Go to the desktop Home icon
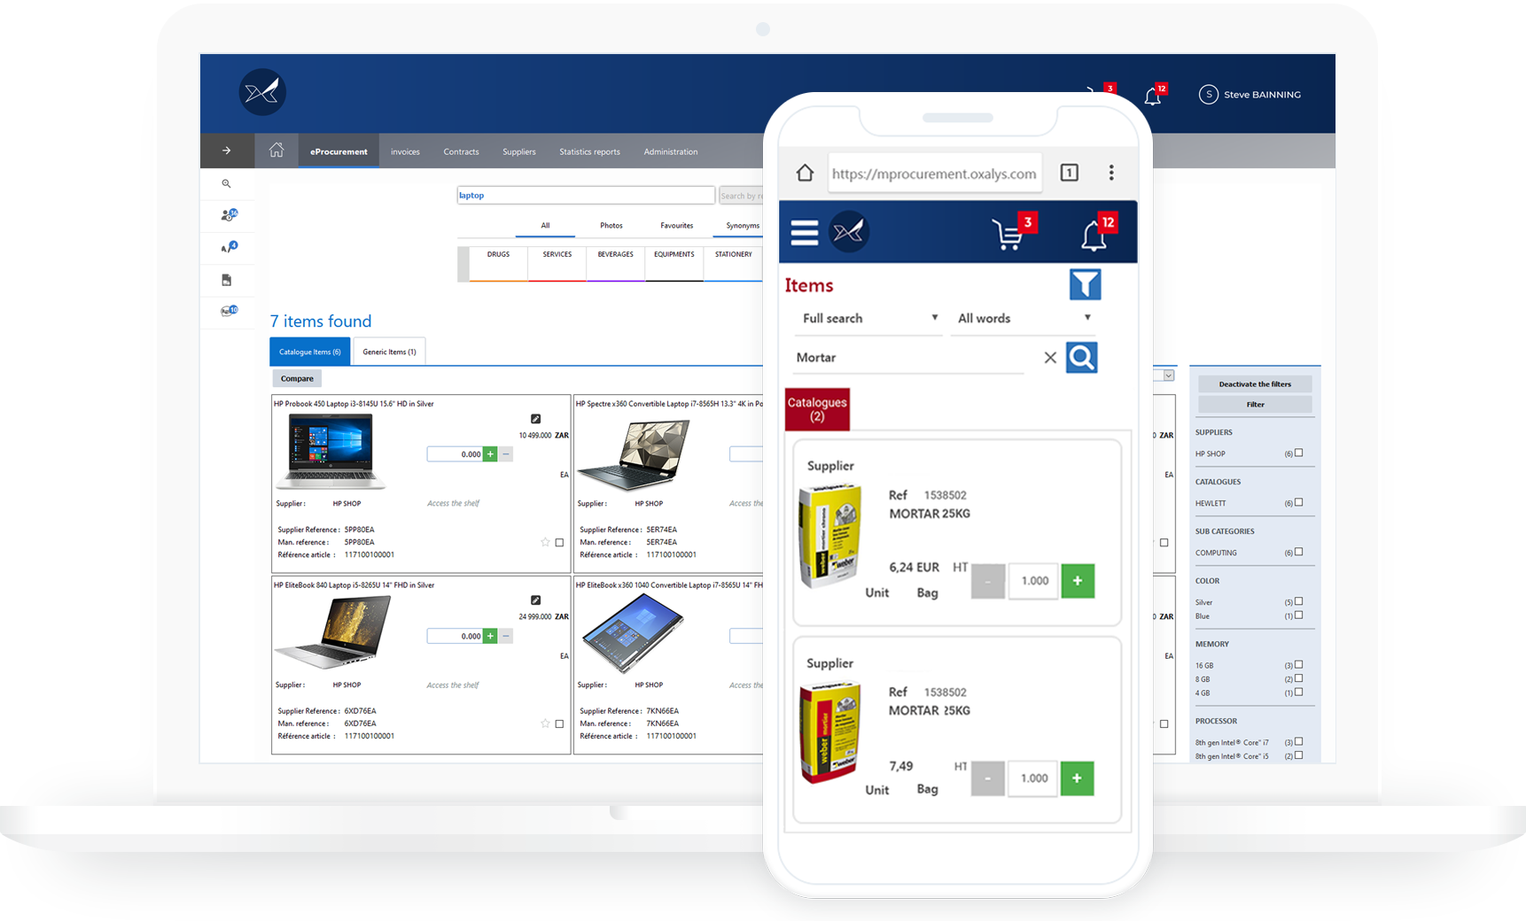This screenshot has height=921, width=1526. 276,150
